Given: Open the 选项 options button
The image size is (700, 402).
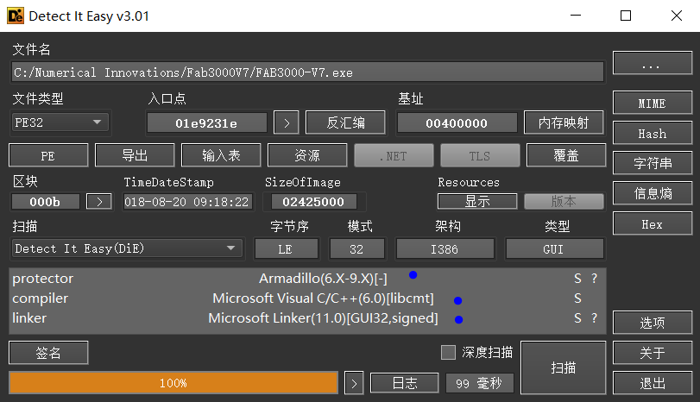Looking at the screenshot, I should tap(653, 323).
